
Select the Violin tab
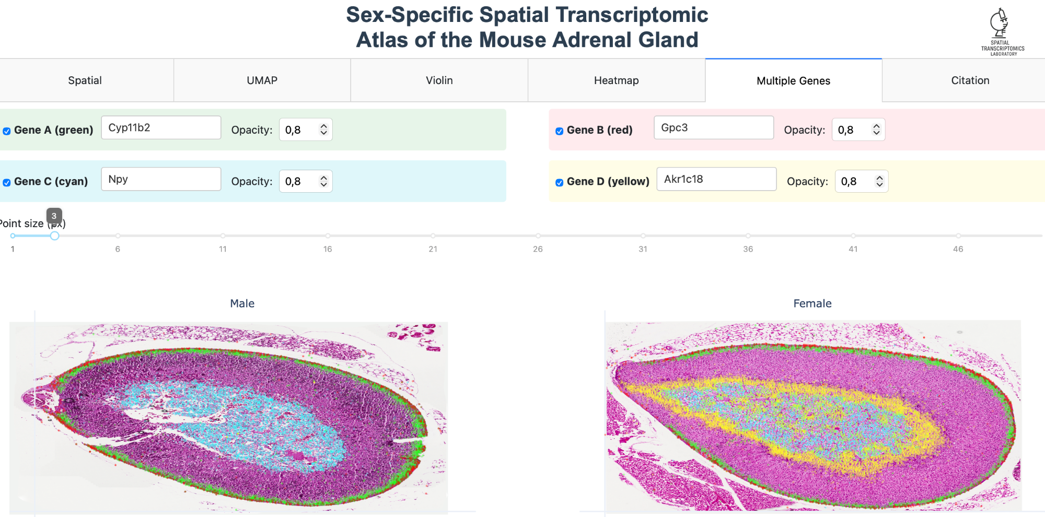click(x=439, y=80)
